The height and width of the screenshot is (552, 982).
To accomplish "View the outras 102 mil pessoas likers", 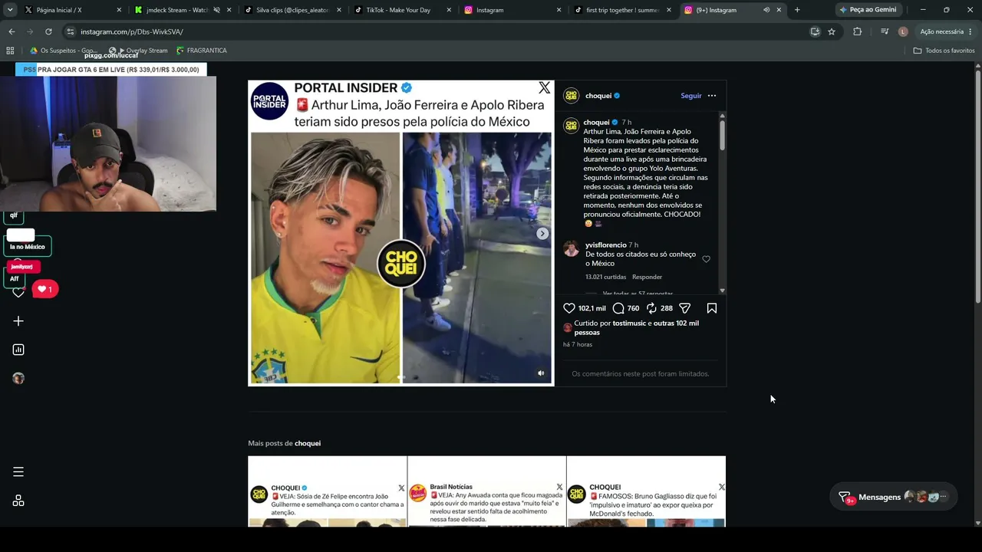I will pos(637,328).
